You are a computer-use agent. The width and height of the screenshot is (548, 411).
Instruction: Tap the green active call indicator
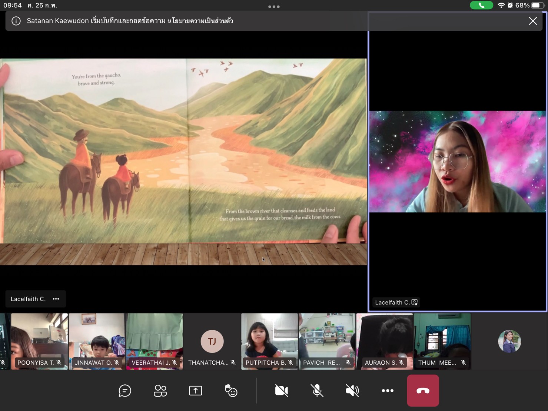481,5
